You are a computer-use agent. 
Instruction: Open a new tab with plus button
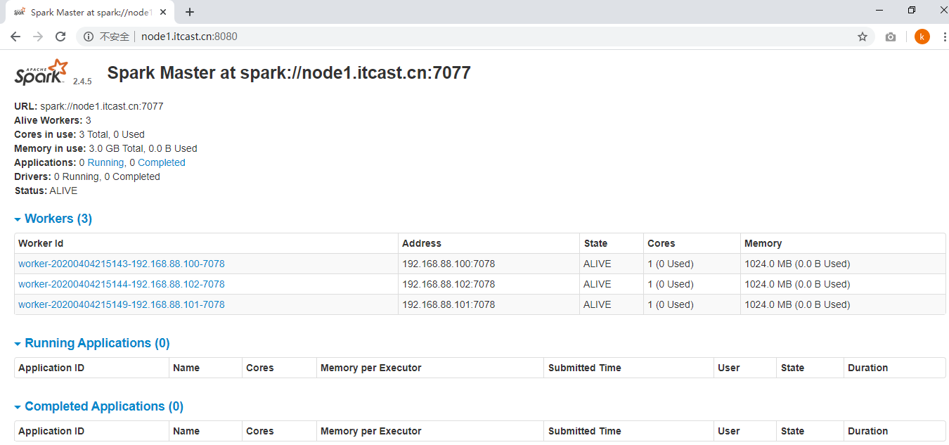[x=189, y=12]
